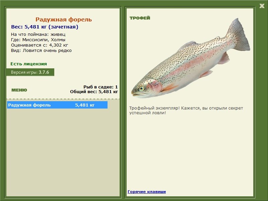The width and height of the screenshot is (268, 201).
Task: Select the Радужная форель row in the keepnet list
Action: coord(57,105)
